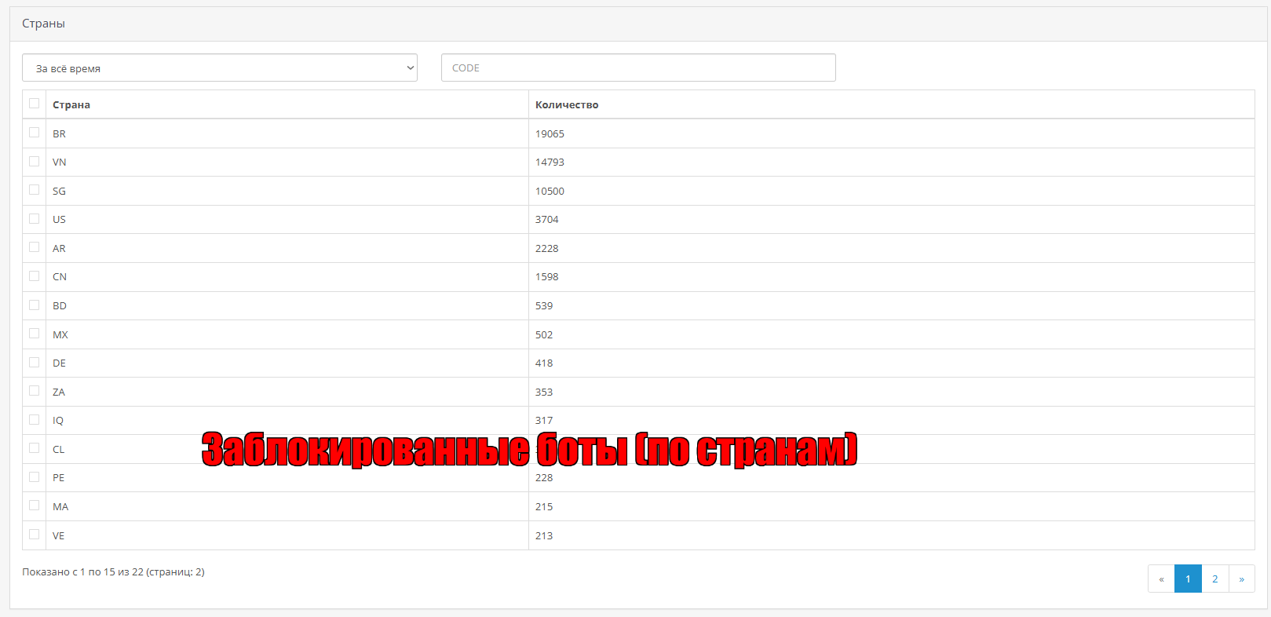
Task: Click the active page 1 button
Action: coord(1188,579)
